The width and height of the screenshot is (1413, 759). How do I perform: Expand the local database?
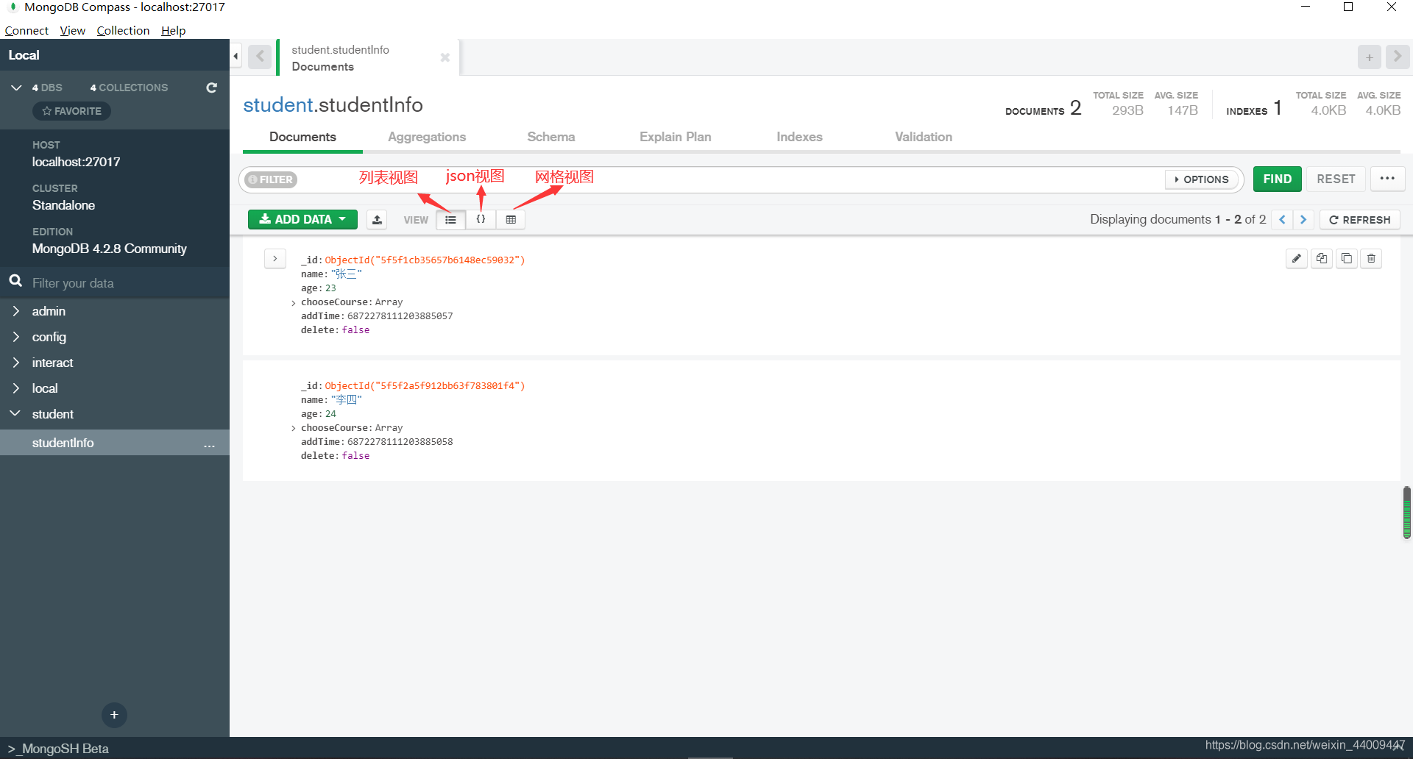[16, 388]
